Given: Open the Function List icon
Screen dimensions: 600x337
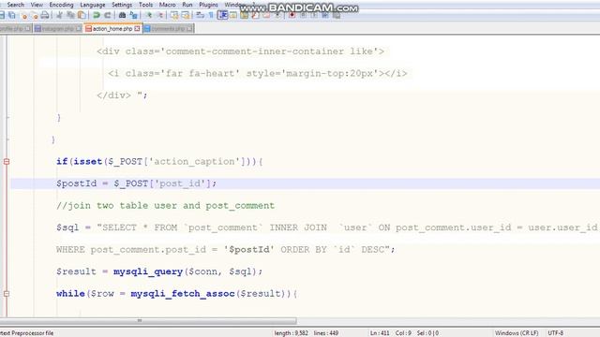Looking at the screenshot, I should [255, 15].
